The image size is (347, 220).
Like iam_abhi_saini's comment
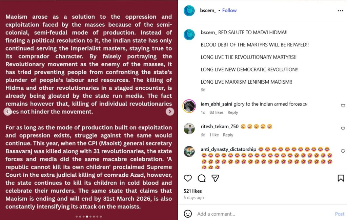point(343,106)
